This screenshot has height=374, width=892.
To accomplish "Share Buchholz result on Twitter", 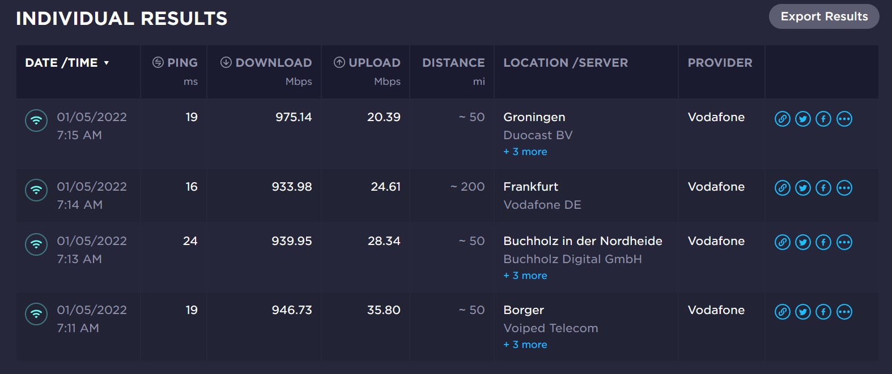I will (x=803, y=242).
